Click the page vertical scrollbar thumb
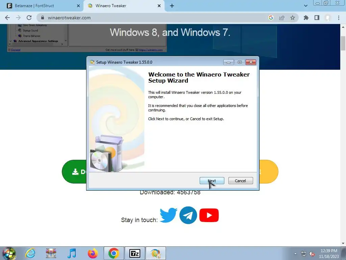Viewport: 346px width, 260px height. [x=343, y=43]
